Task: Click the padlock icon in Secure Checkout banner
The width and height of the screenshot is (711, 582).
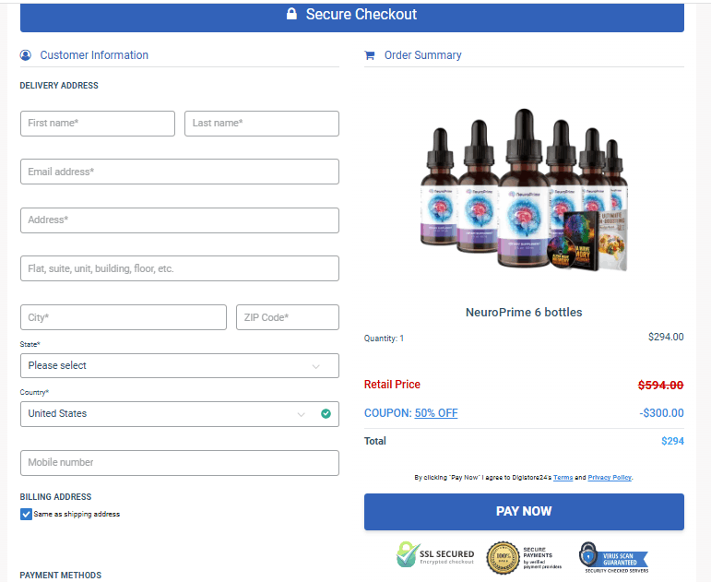Action: pos(291,14)
